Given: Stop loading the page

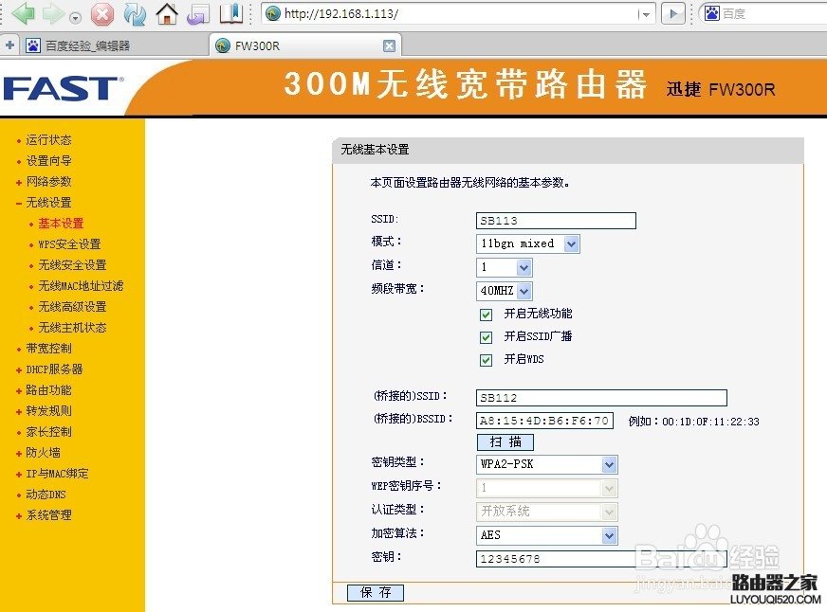Looking at the screenshot, I should click(x=101, y=13).
